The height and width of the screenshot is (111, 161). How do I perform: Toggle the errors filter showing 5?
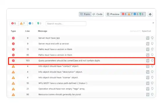(14, 24)
